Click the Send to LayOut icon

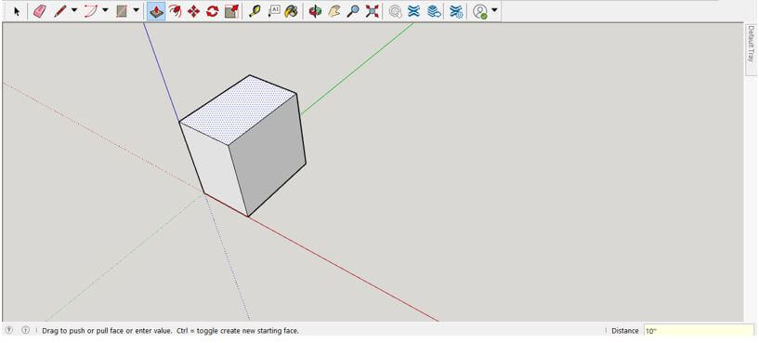point(434,12)
